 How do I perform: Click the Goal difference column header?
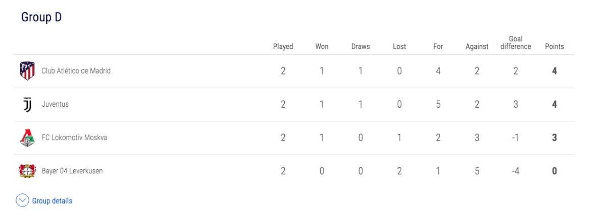(516, 43)
